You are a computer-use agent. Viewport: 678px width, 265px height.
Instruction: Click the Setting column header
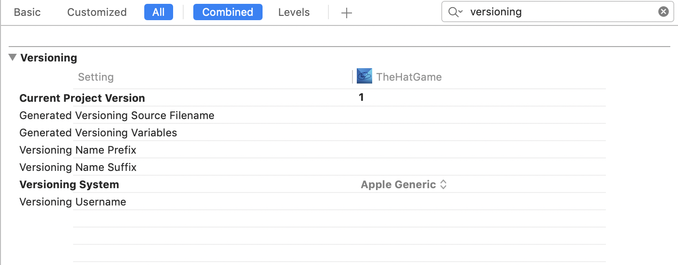click(96, 77)
